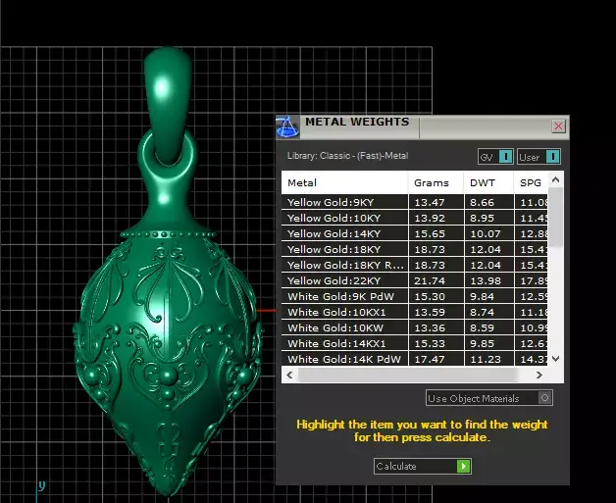The height and width of the screenshot is (503, 616).
Task: Select the Yellow Gold:18KY row
Action: [x=415, y=249]
